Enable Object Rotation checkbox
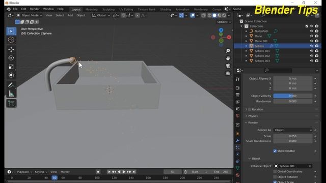The width and height of the screenshot is (326, 183). point(275,177)
